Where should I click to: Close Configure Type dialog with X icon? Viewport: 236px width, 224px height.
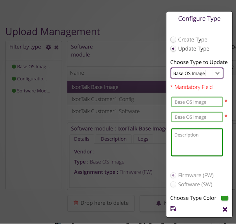(225, 209)
